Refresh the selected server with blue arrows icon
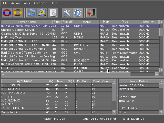 coord(31,13)
